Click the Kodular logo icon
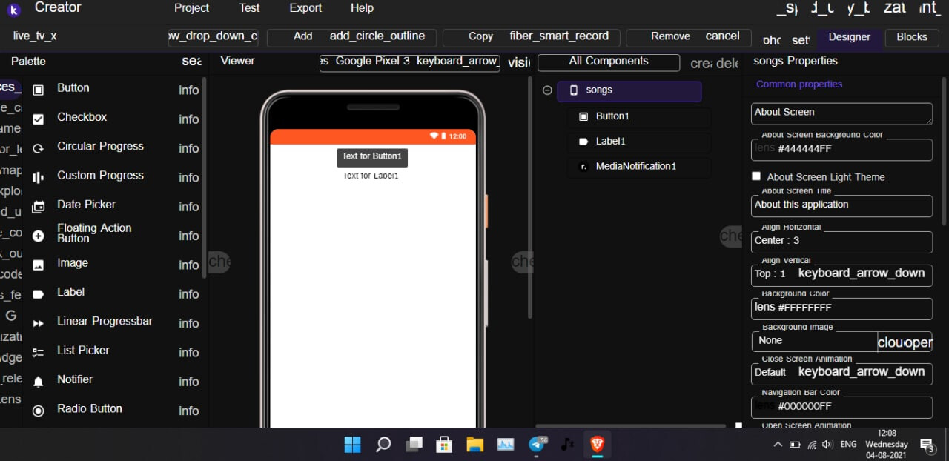 click(13, 9)
